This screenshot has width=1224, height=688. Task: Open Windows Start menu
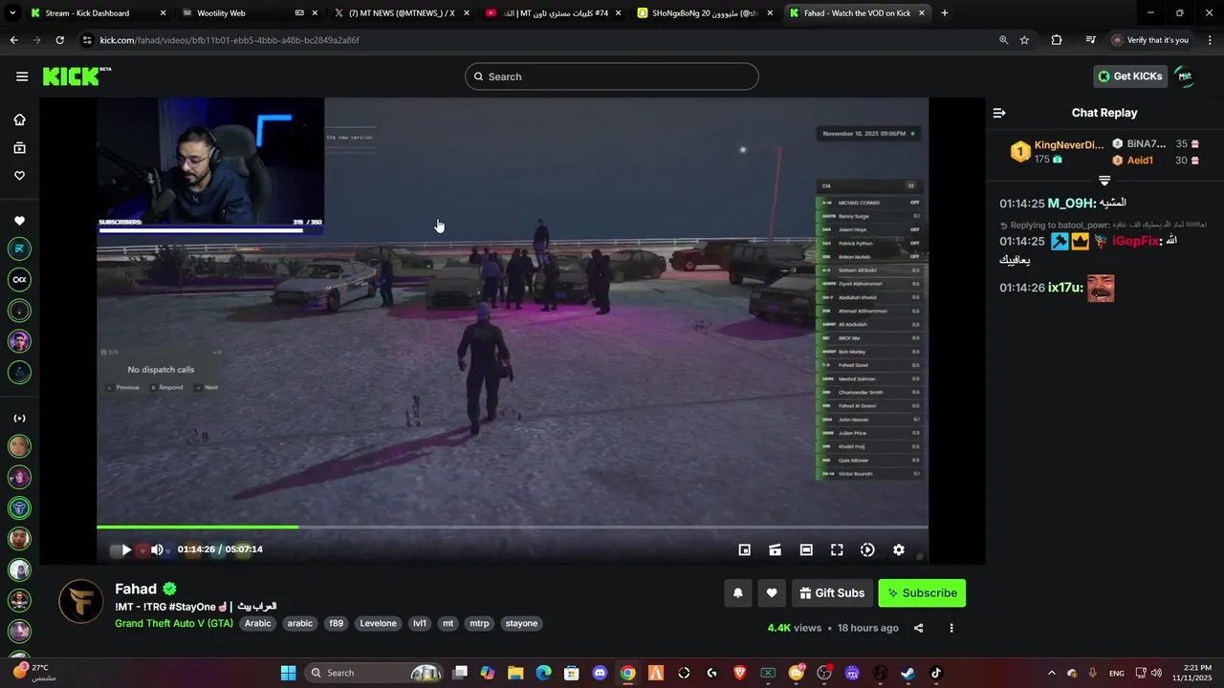point(288,673)
